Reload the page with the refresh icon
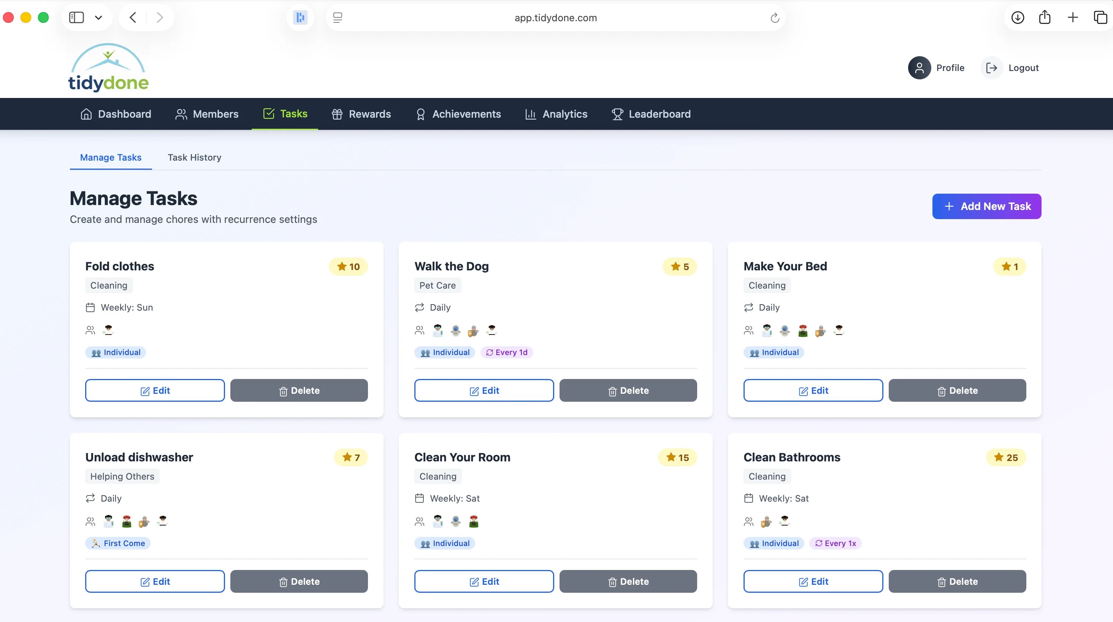Screen dimensions: 1113x622 tap(775, 18)
